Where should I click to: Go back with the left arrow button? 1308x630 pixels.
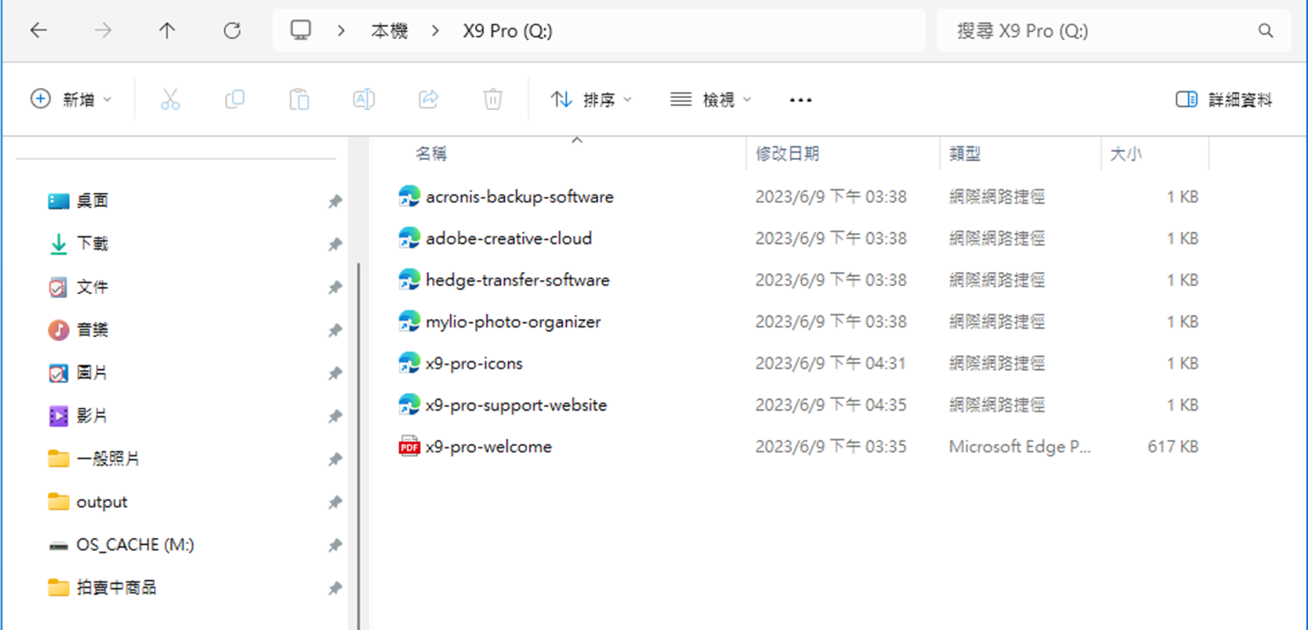coord(39,31)
